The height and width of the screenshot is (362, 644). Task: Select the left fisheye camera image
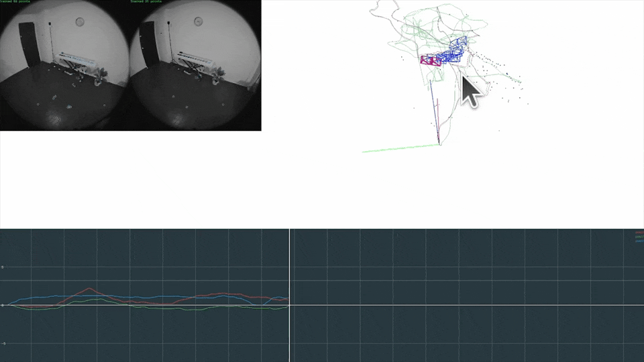[x=65, y=65]
